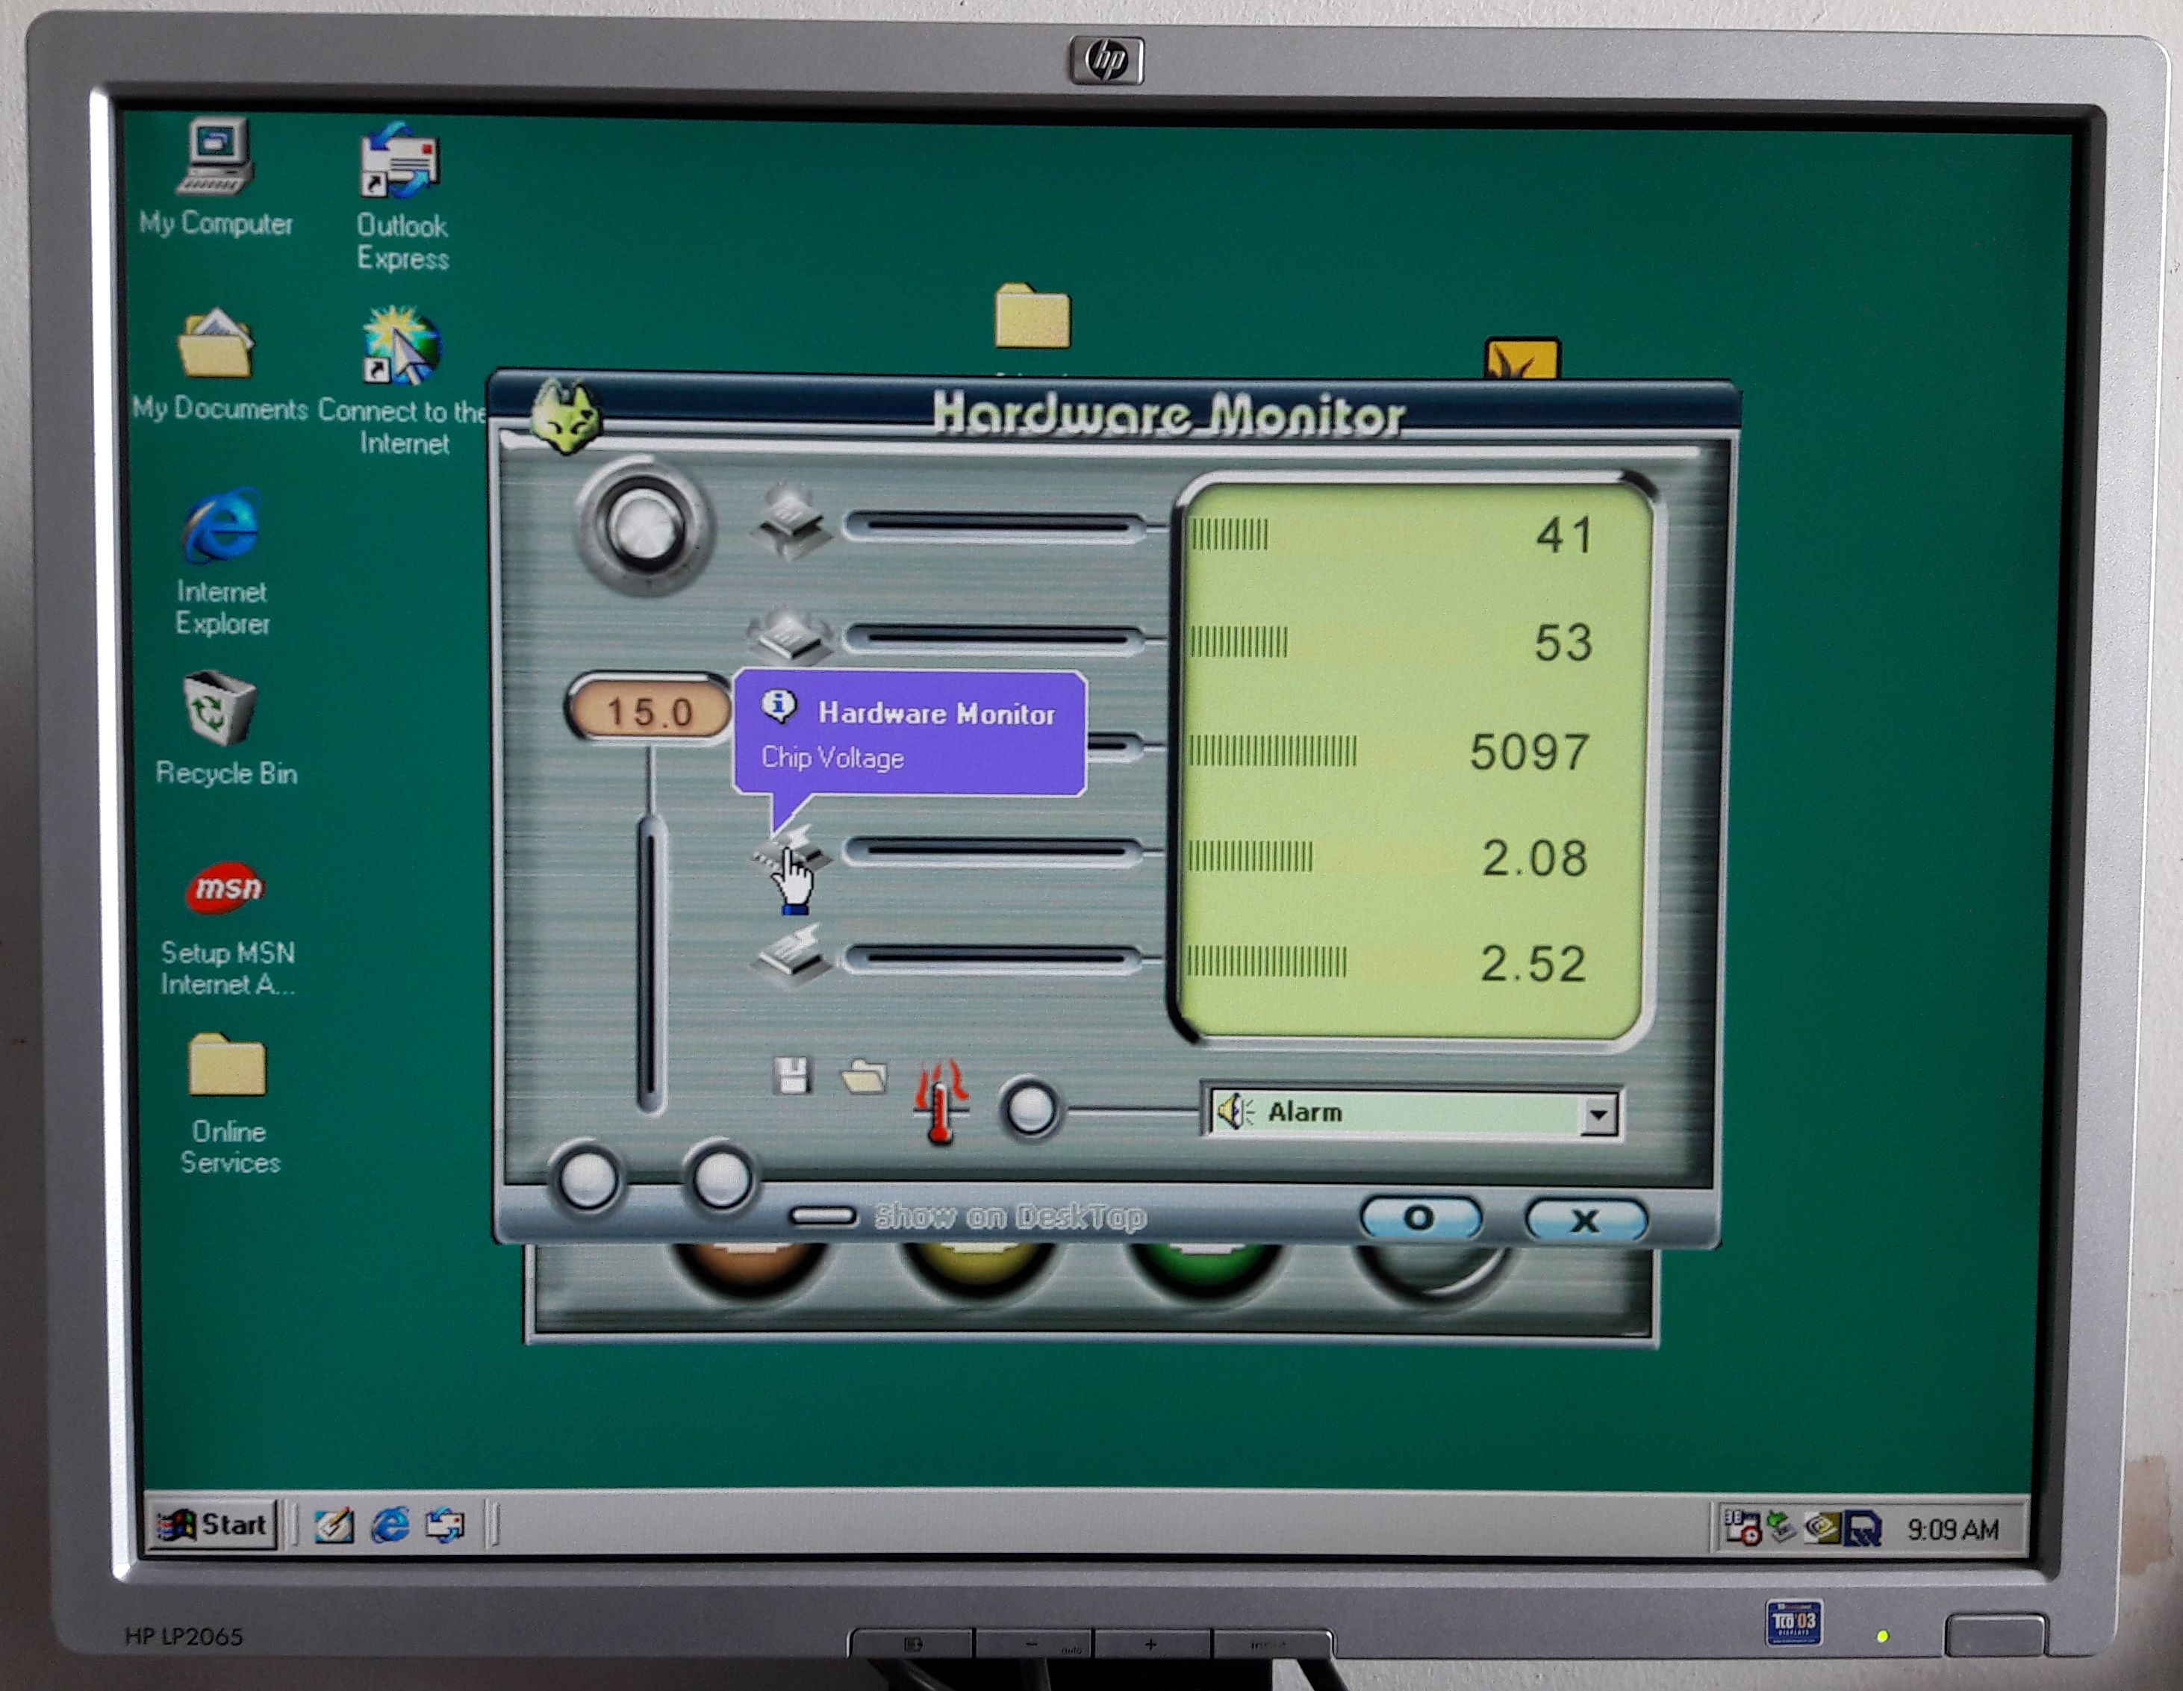Click the 15.0 value box

650,709
